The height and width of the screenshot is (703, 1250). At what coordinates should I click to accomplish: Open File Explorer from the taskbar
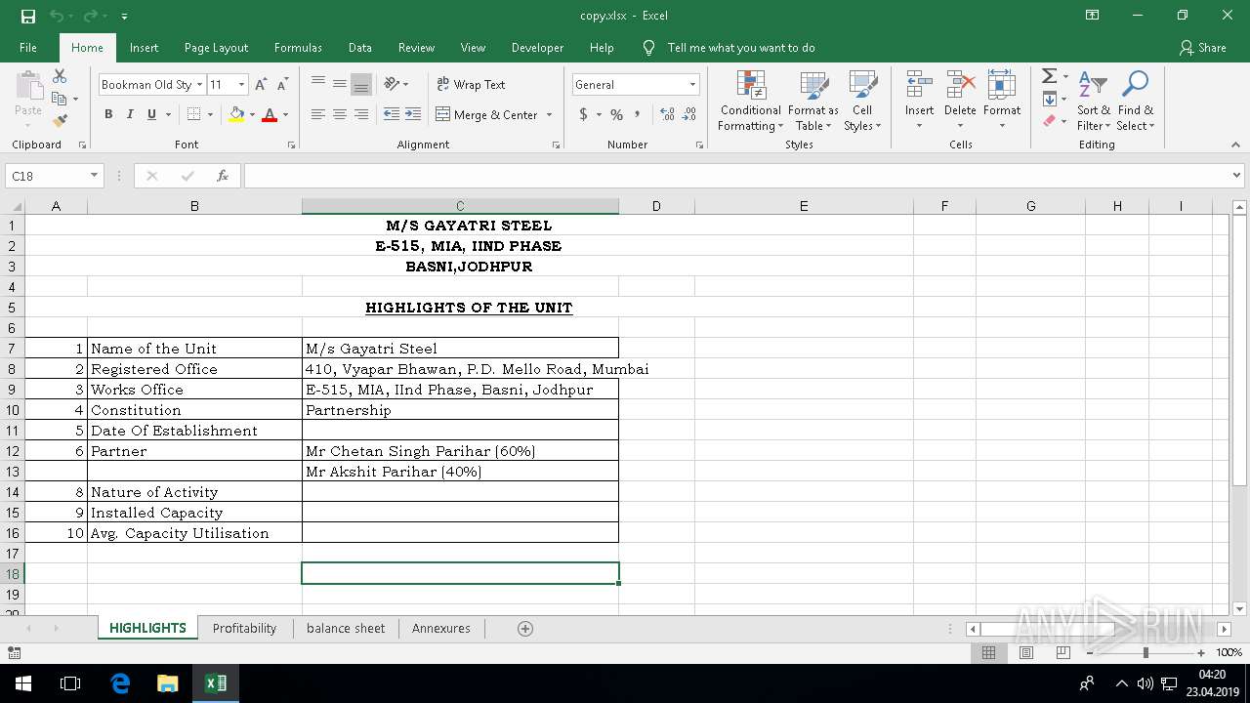click(x=168, y=683)
